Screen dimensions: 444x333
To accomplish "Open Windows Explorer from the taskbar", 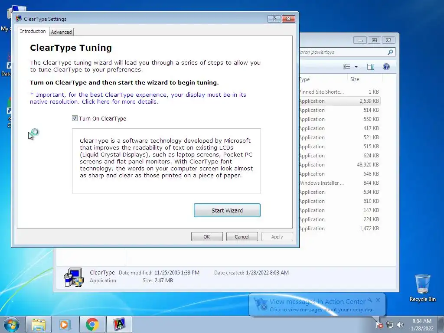I will pyautogui.click(x=39, y=324).
